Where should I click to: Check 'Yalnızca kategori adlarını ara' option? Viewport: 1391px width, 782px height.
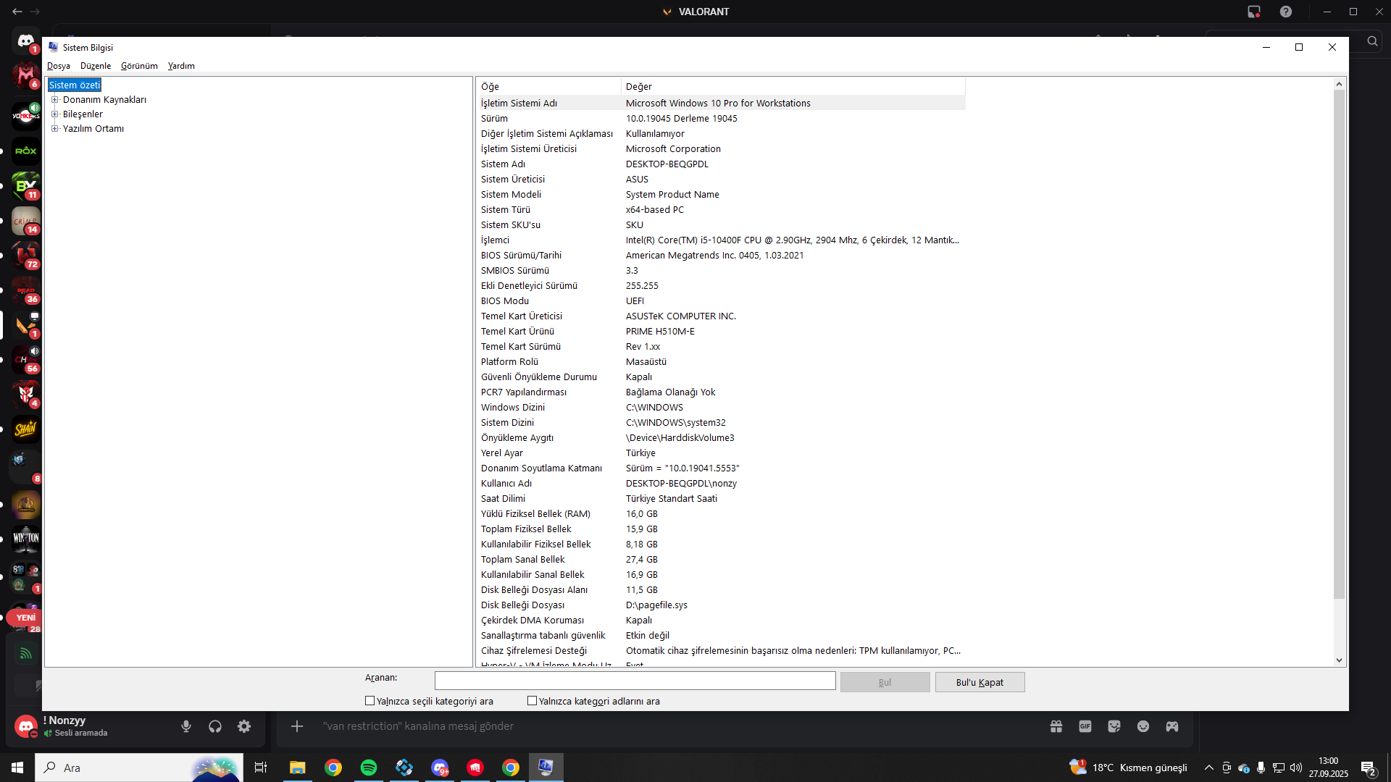click(x=532, y=701)
